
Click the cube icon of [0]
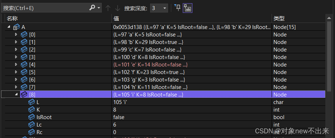[x=24, y=35]
